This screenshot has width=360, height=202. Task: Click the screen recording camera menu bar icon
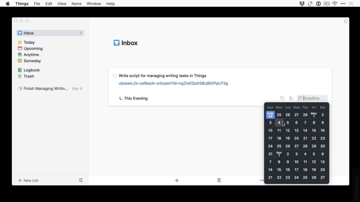click(327, 4)
